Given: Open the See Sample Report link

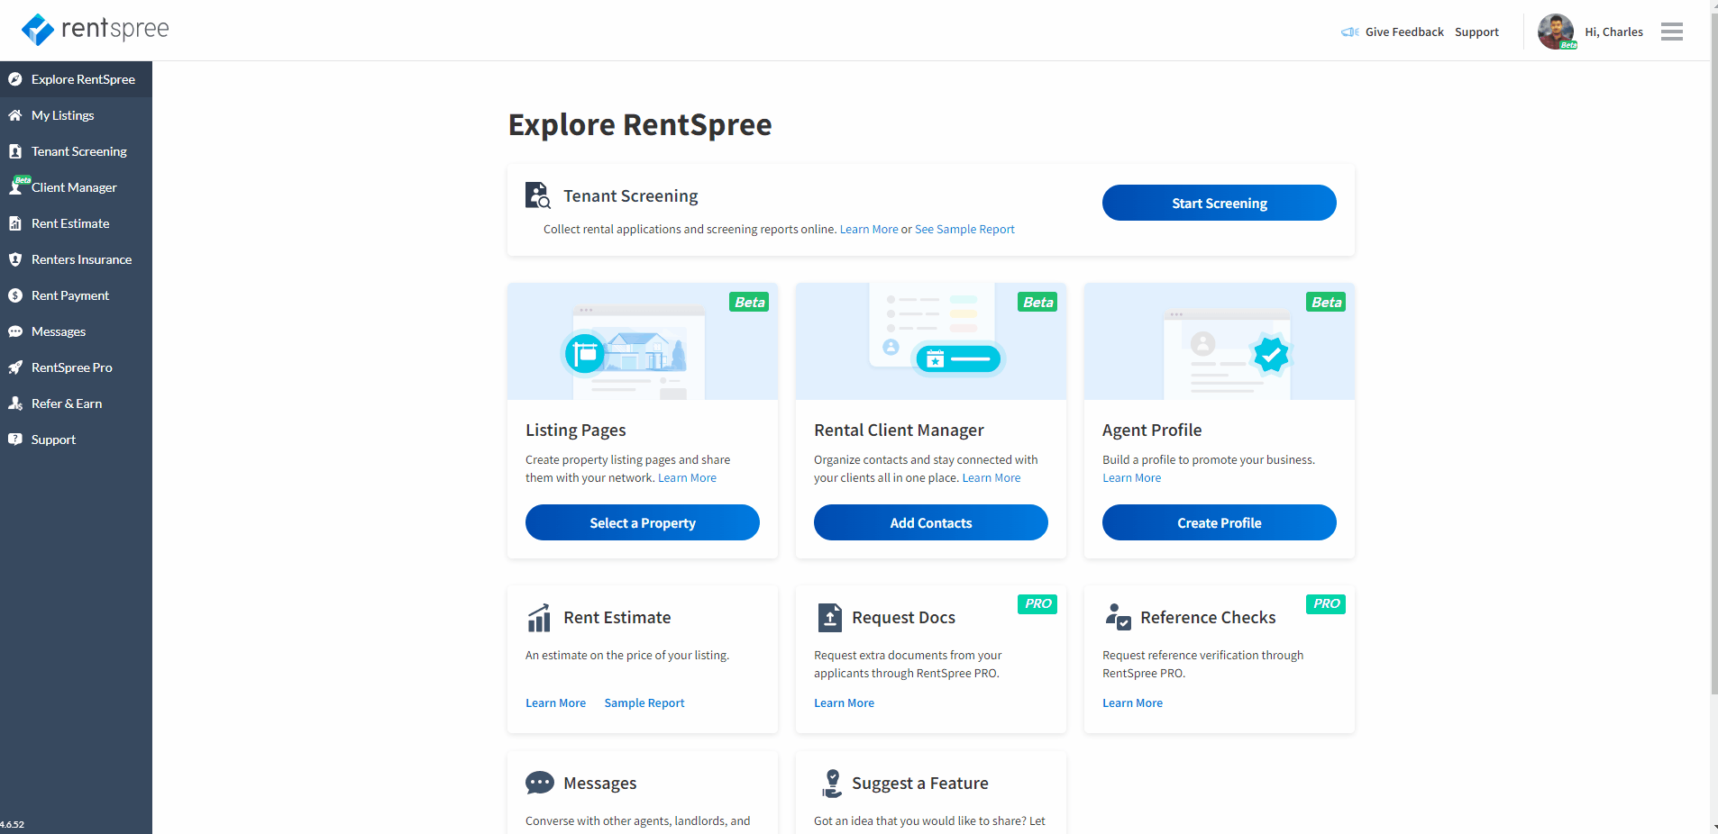Looking at the screenshot, I should [x=964, y=229].
